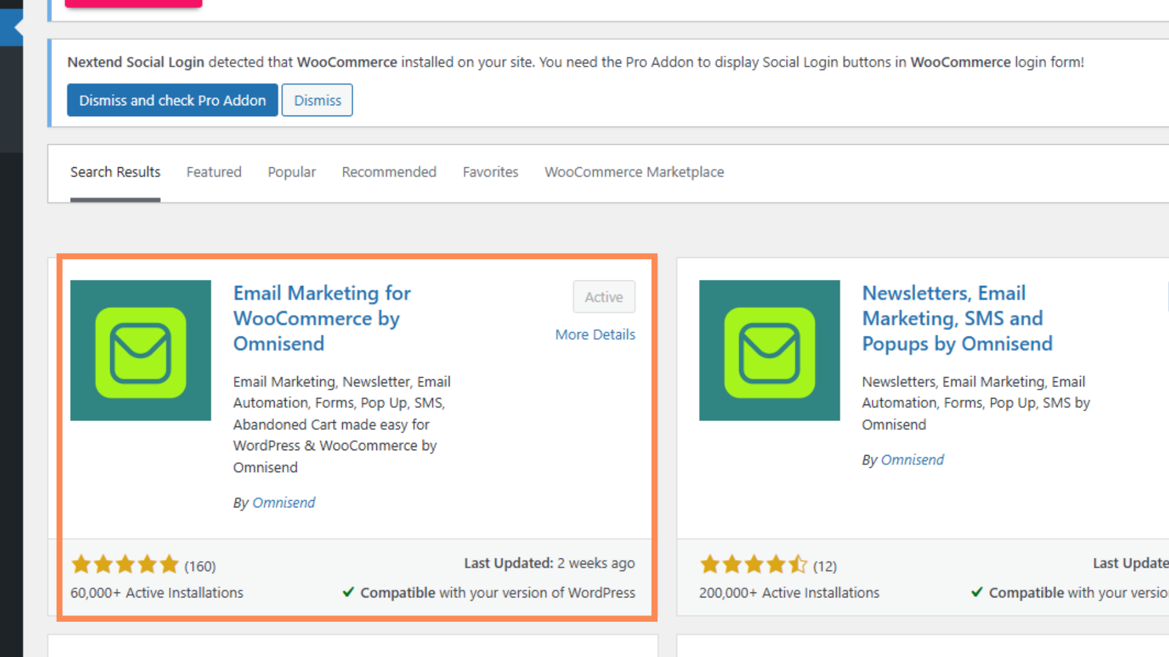Viewport: 1169px width, 657px height.
Task: Click the Email Marketing for WooCommerce plugin icon
Action: (x=141, y=350)
